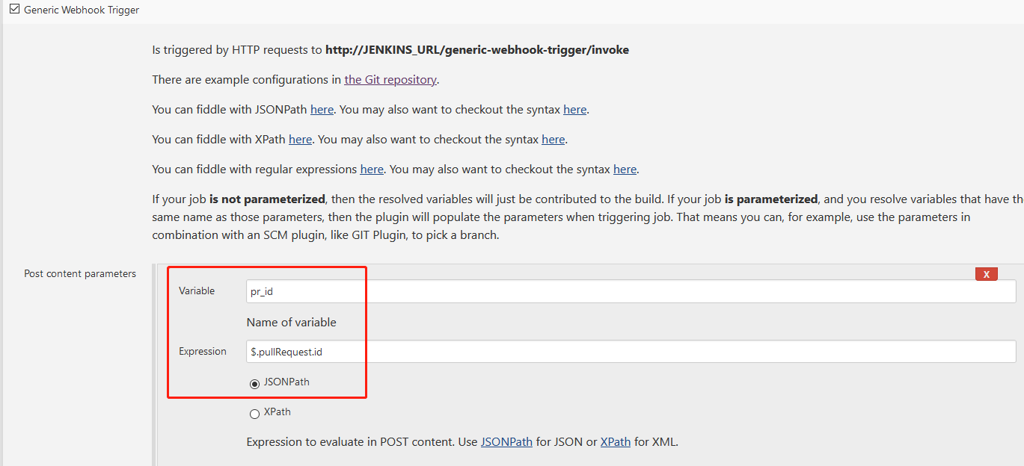Open the JSONPath syntax 'here' link

[x=574, y=109]
